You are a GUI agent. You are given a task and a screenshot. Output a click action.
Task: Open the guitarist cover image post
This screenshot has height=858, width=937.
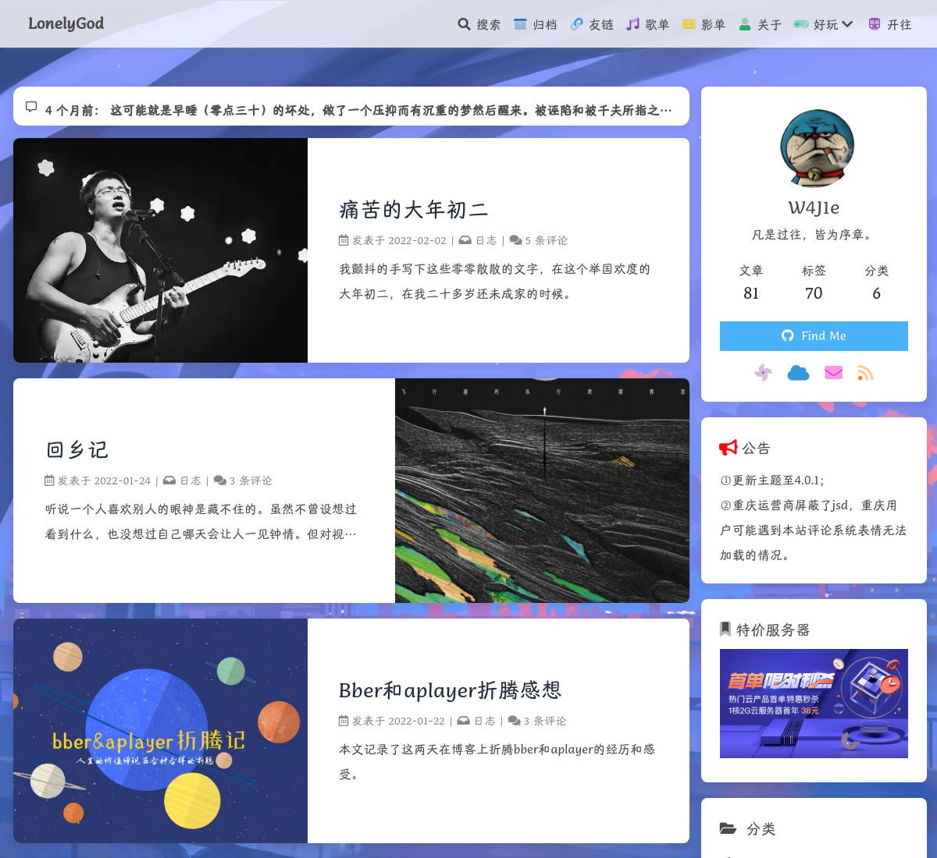pyautogui.click(x=160, y=250)
